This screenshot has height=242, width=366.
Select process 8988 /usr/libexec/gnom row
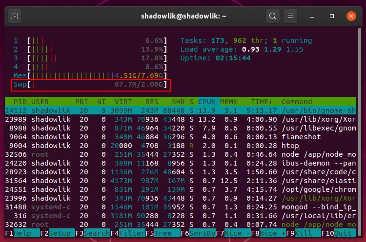(x=181, y=128)
